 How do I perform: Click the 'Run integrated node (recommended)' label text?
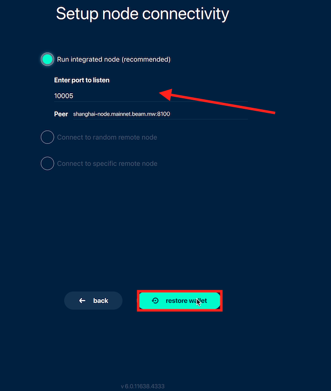(114, 59)
